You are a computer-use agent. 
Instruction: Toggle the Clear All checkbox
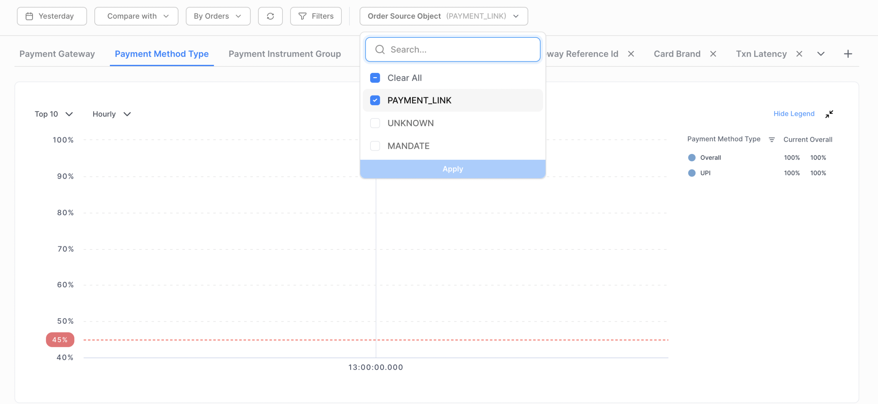375,78
